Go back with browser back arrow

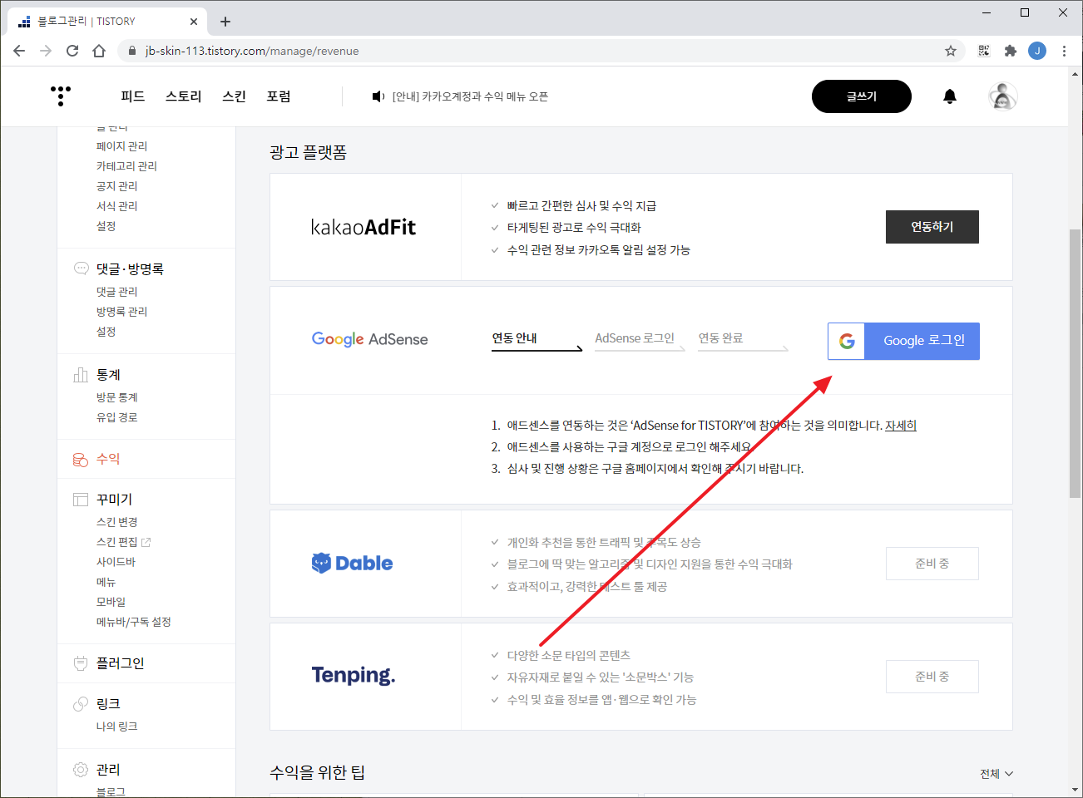point(19,51)
